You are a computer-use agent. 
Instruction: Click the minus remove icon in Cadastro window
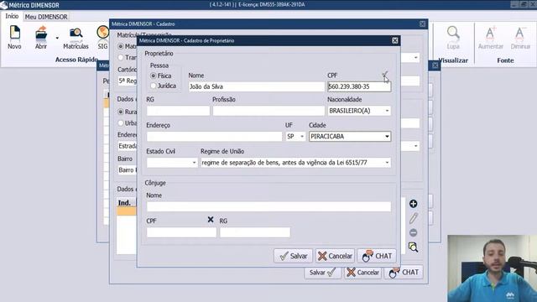tap(413, 233)
